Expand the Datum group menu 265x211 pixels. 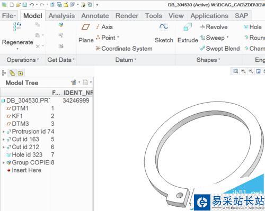coord(126,60)
